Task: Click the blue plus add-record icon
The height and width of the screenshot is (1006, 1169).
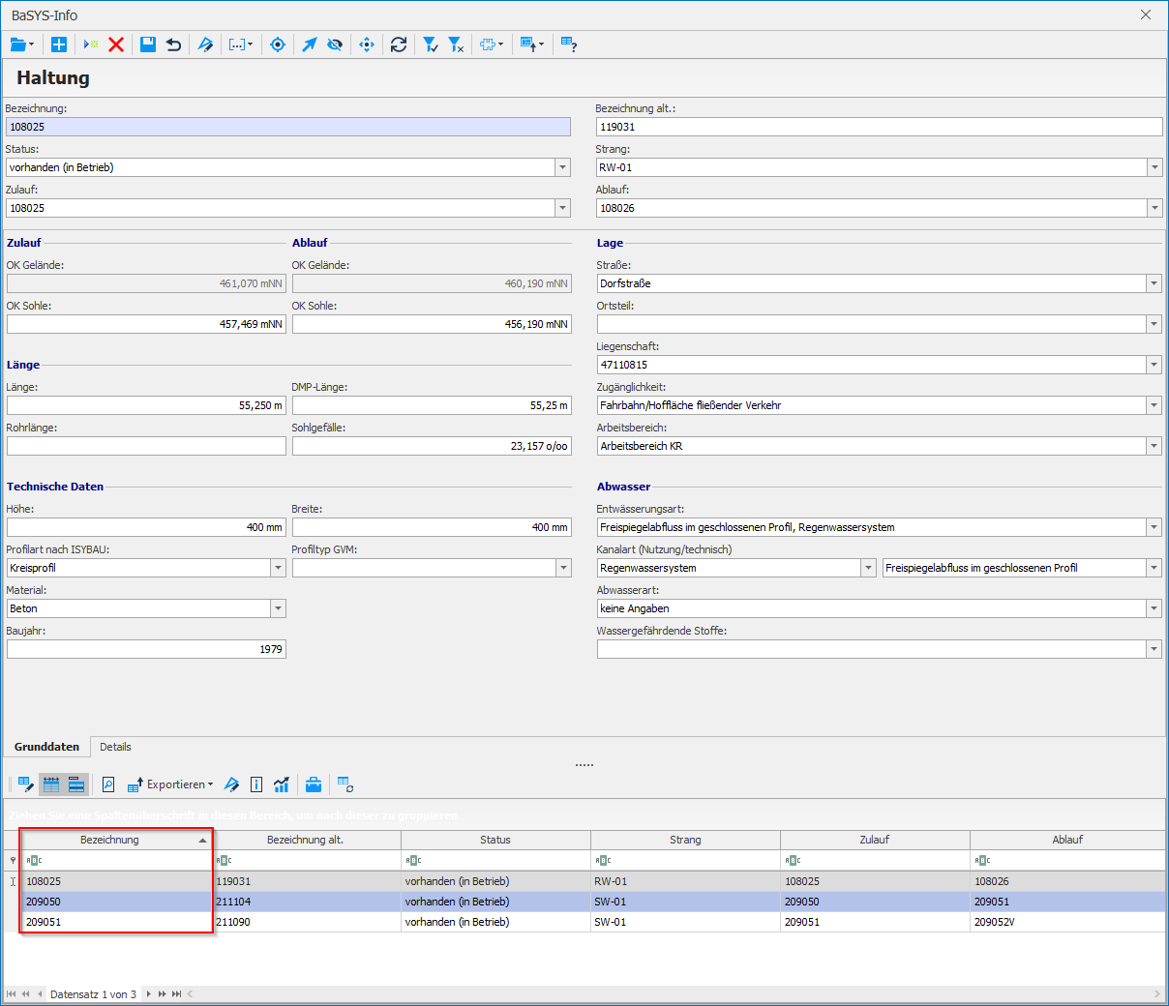Action: 59,44
